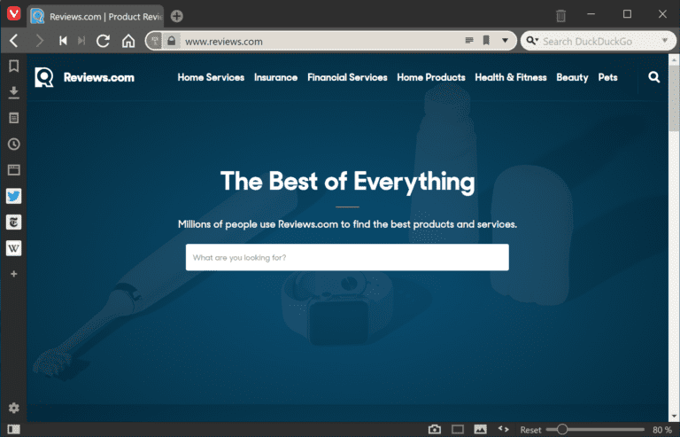The width and height of the screenshot is (680, 437).
Task: Toggle image loading in status bar
Action: (x=481, y=429)
